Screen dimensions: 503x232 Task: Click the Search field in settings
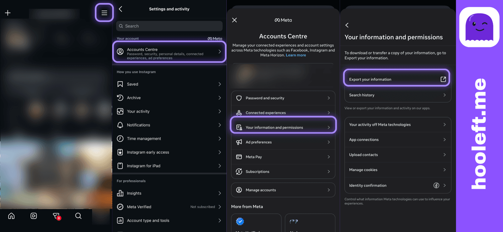pos(169,26)
